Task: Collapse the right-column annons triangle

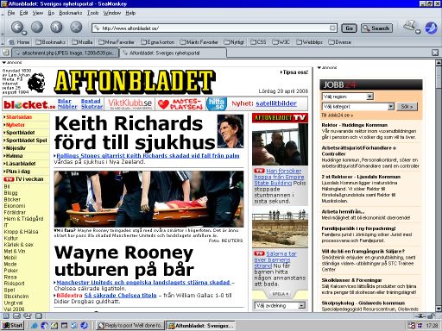Action: pyautogui.click(x=319, y=67)
